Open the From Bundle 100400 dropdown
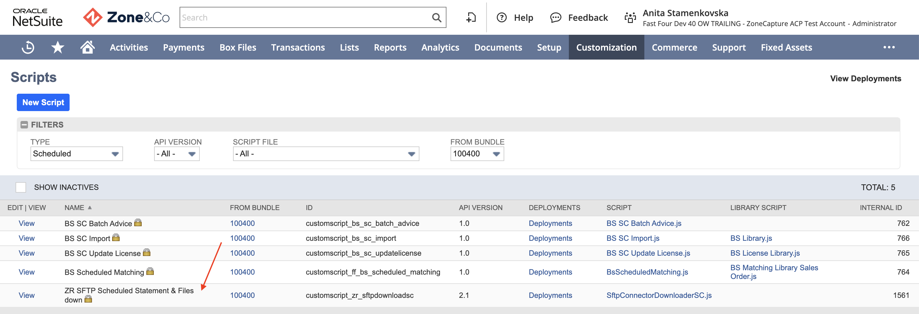919x314 pixels. pyautogui.click(x=477, y=154)
